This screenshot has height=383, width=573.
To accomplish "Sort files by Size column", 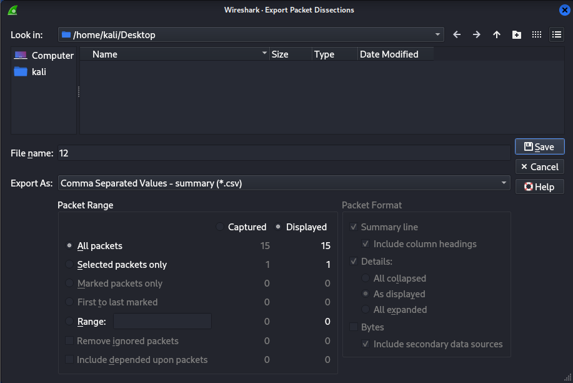I will (291, 54).
